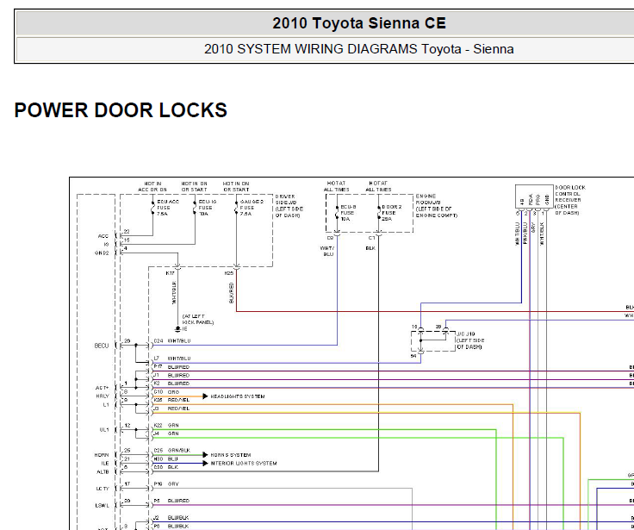
Task: Click the vertical "PNK/BLU" wire label
Action: (525, 233)
